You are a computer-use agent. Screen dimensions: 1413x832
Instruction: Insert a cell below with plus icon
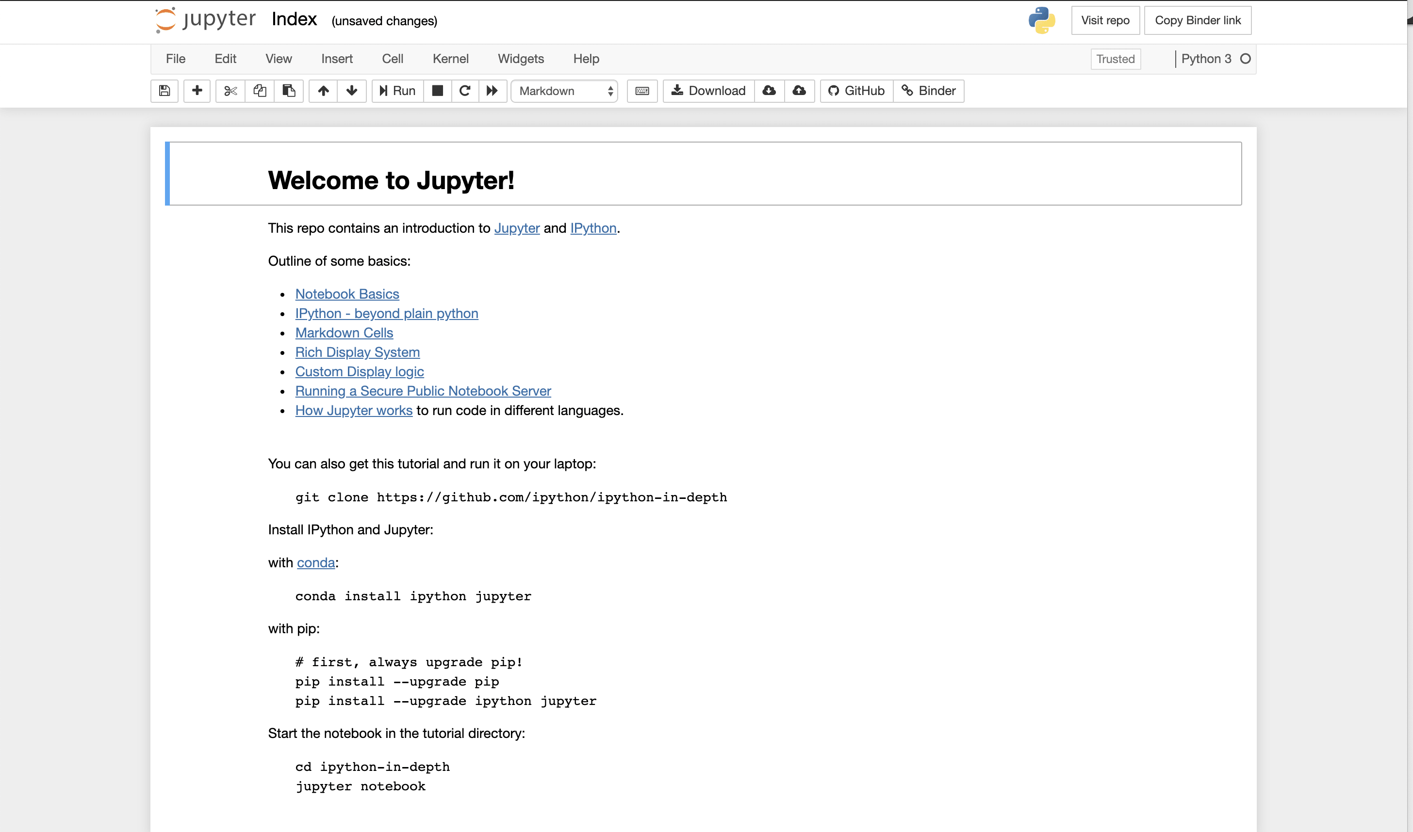197,91
